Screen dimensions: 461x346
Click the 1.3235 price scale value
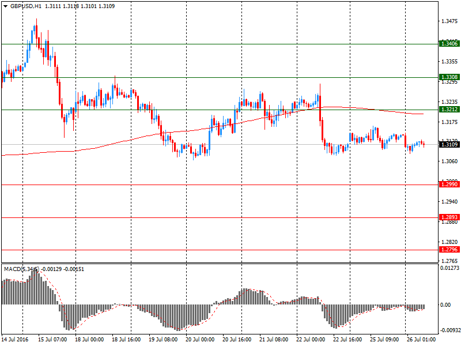[x=449, y=102]
